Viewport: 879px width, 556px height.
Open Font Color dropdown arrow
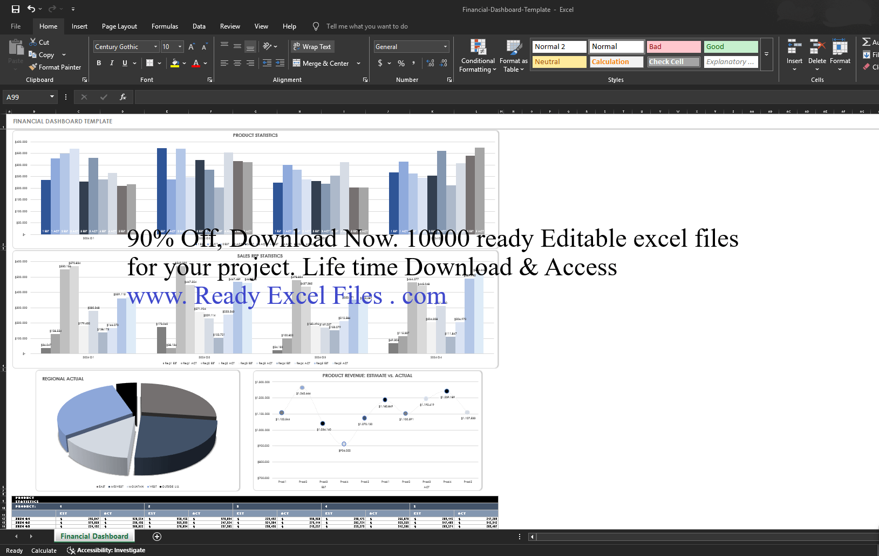(x=206, y=63)
